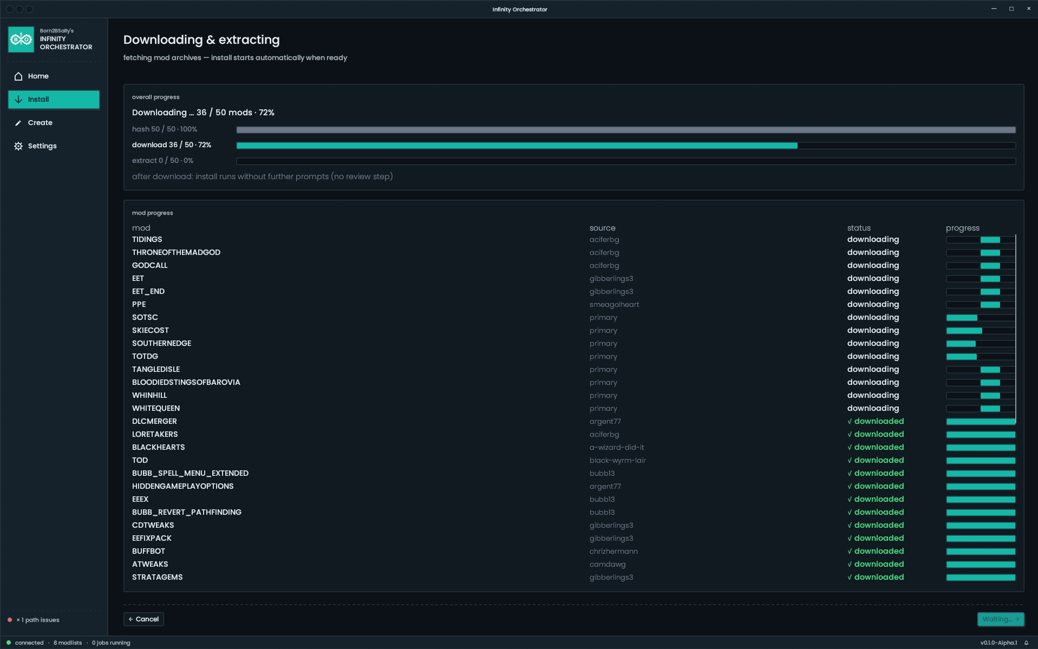Select the HIDDENGAMEPLAYOPTIONS mod name
The width and height of the screenshot is (1038, 649).
coord(183,486)
